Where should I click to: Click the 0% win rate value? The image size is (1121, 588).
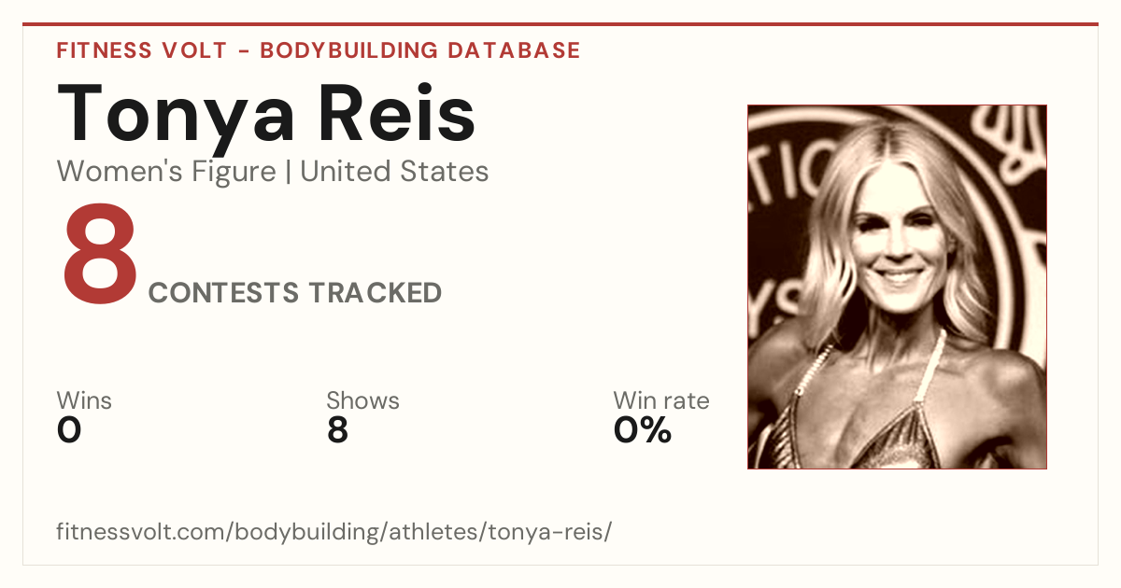click(x=643, y=430)
